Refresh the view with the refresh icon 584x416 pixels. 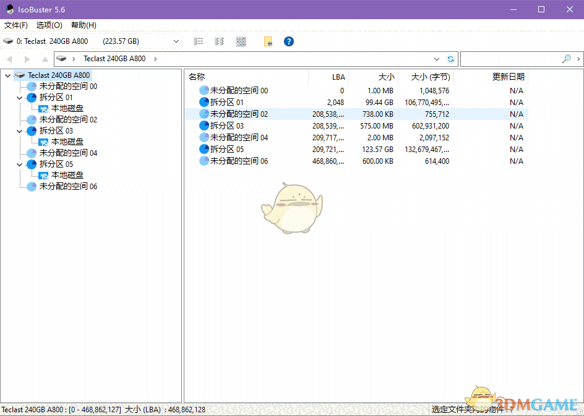tap(451, 59)
